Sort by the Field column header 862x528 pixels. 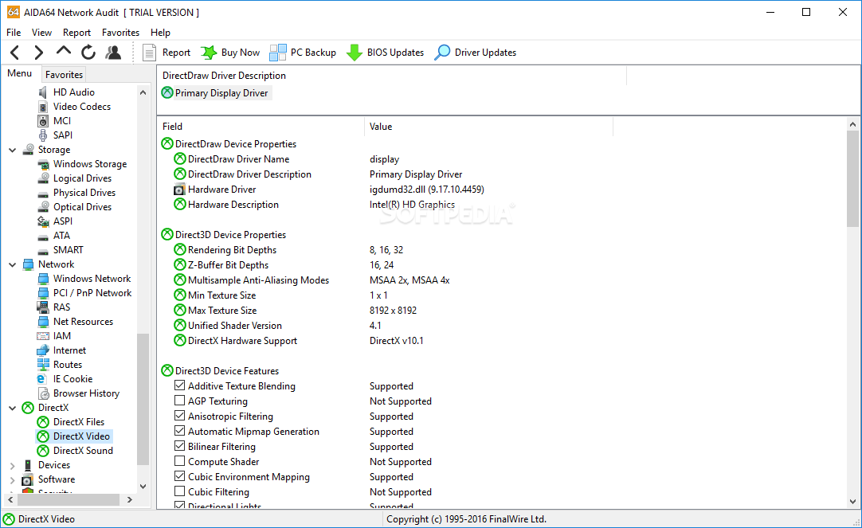[261, 127]
